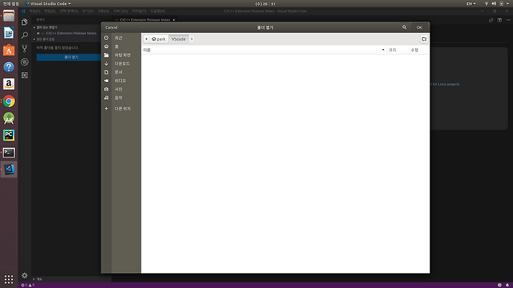Open Documents (문서) folder in sidebar
513x288 pixels.
[x=118, y=72]
